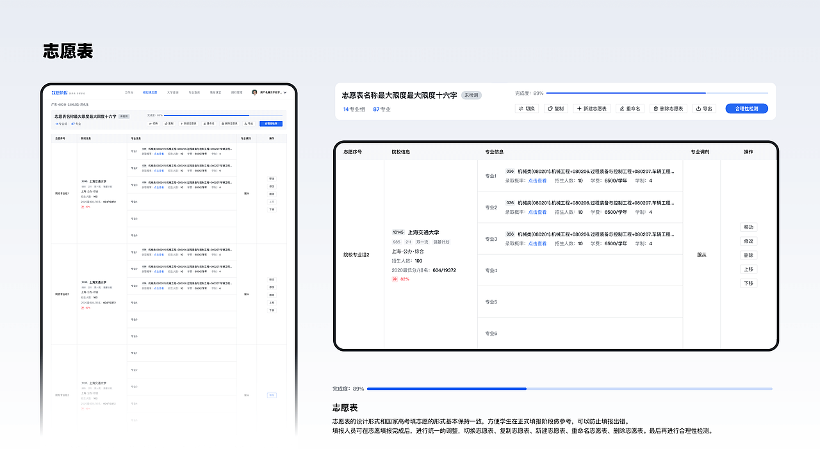Open 专业查询 tab in tablet mockup navigation
The image size is (820, 461).
point(194,92)
